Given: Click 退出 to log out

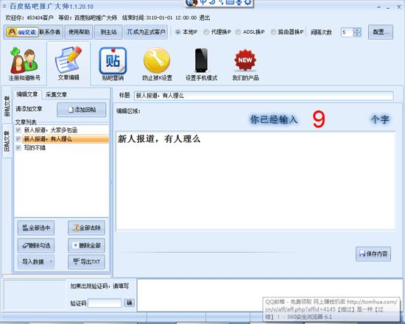Looking at the screenshot, I should tap(205, 18).
